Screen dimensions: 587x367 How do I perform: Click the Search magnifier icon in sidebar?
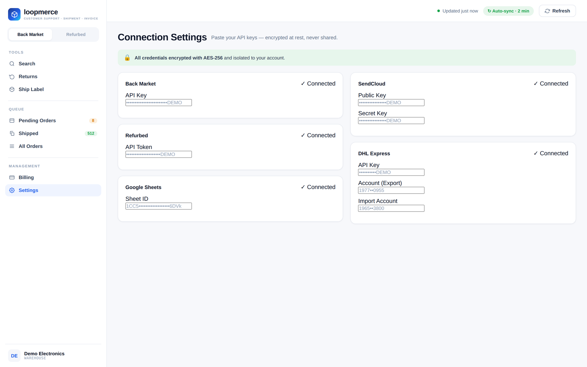(12, 64)
